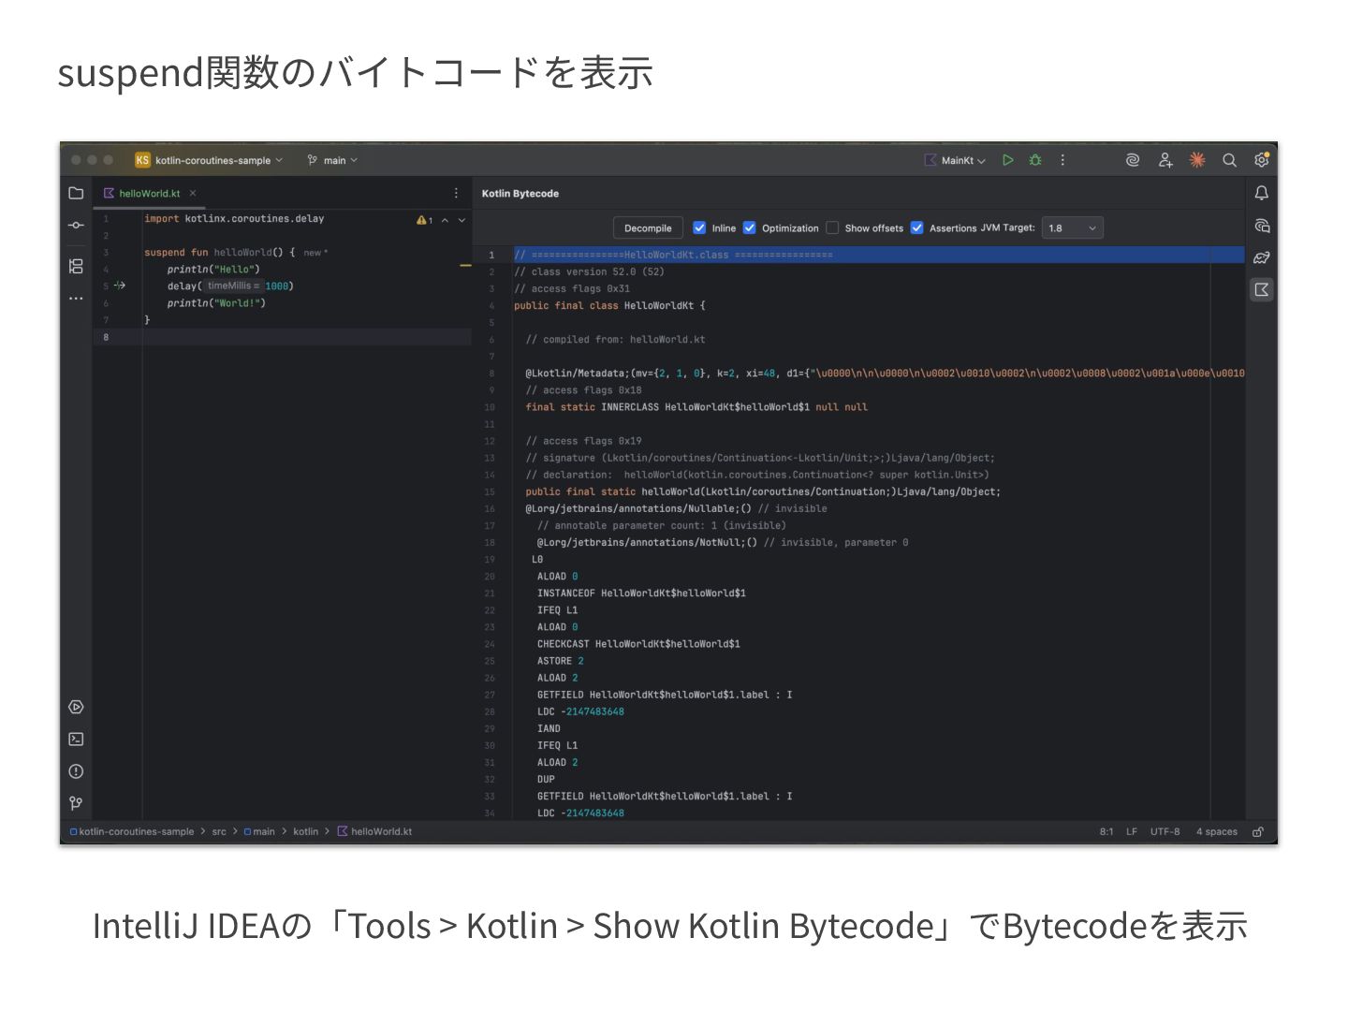This screenshot has height=1011, width=1348.
Task: Run MainKt with the green play icon
Action: (x=1008, y=160)
